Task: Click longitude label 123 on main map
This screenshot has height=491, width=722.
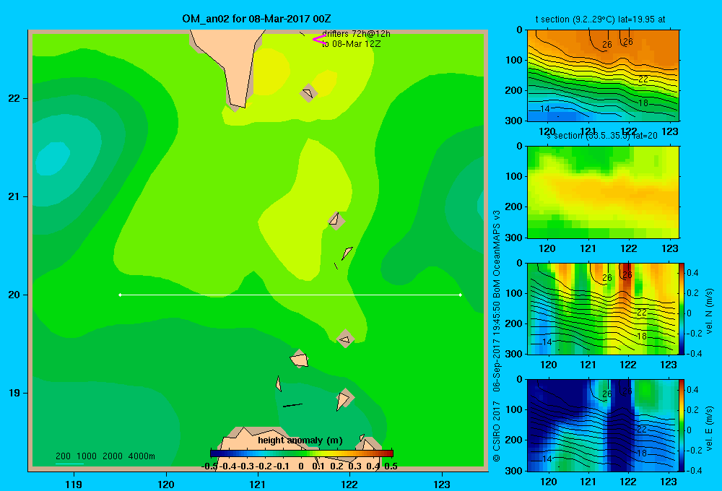Action: click(442, 485)
